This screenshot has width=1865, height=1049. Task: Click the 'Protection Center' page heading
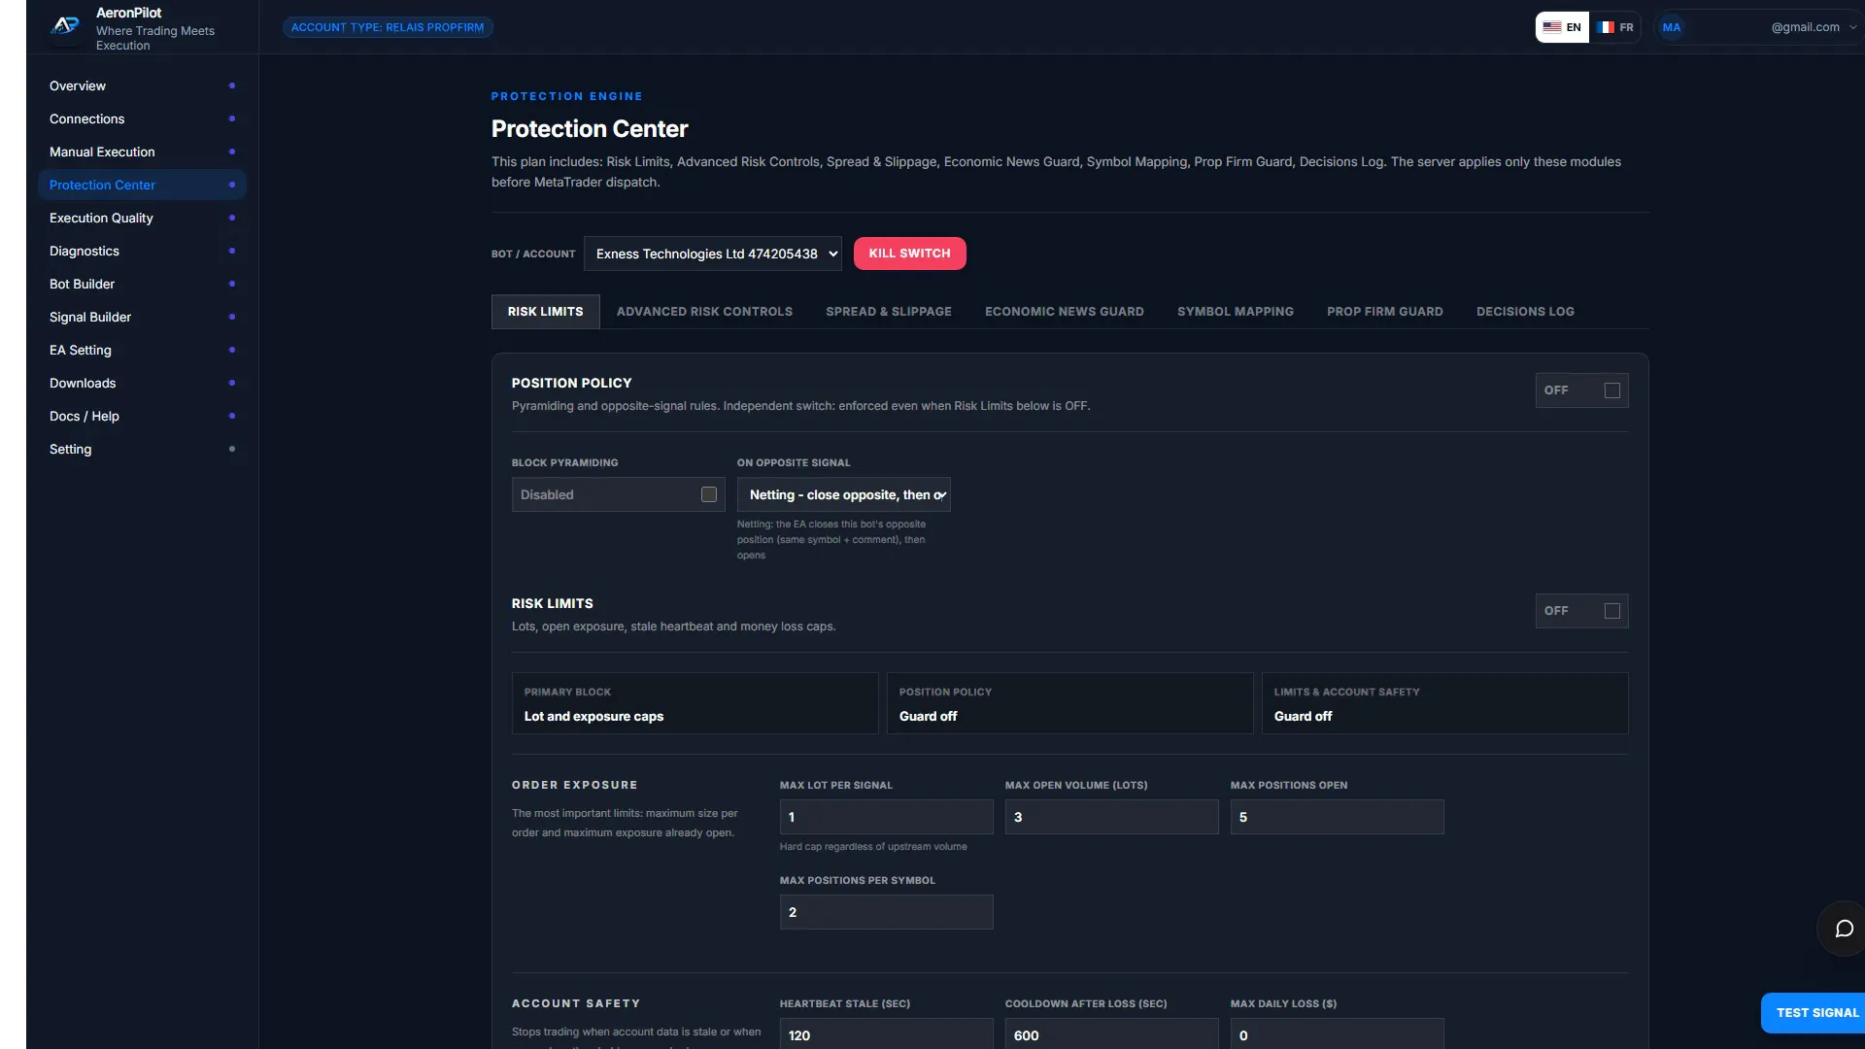pyautogui.click(x=590, y=129)
